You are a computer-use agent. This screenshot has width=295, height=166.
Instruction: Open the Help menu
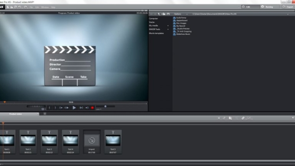coord(53,7)
